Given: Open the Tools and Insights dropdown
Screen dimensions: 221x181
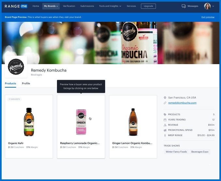Looking at the screenshot, I should (x=110, y=6).
